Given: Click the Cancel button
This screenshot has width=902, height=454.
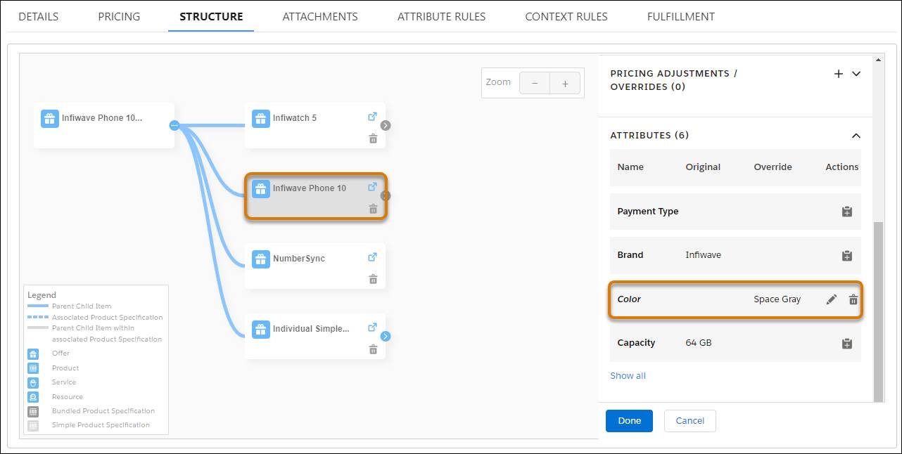Looking at the screenshot, I should point(690,421).
